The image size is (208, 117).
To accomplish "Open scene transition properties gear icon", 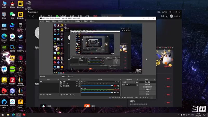I will point(137,82).
